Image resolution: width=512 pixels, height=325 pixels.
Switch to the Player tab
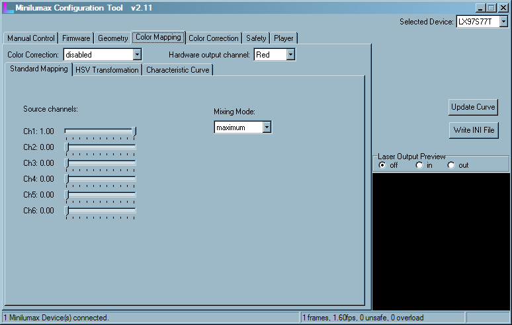[x=284, y=38]
